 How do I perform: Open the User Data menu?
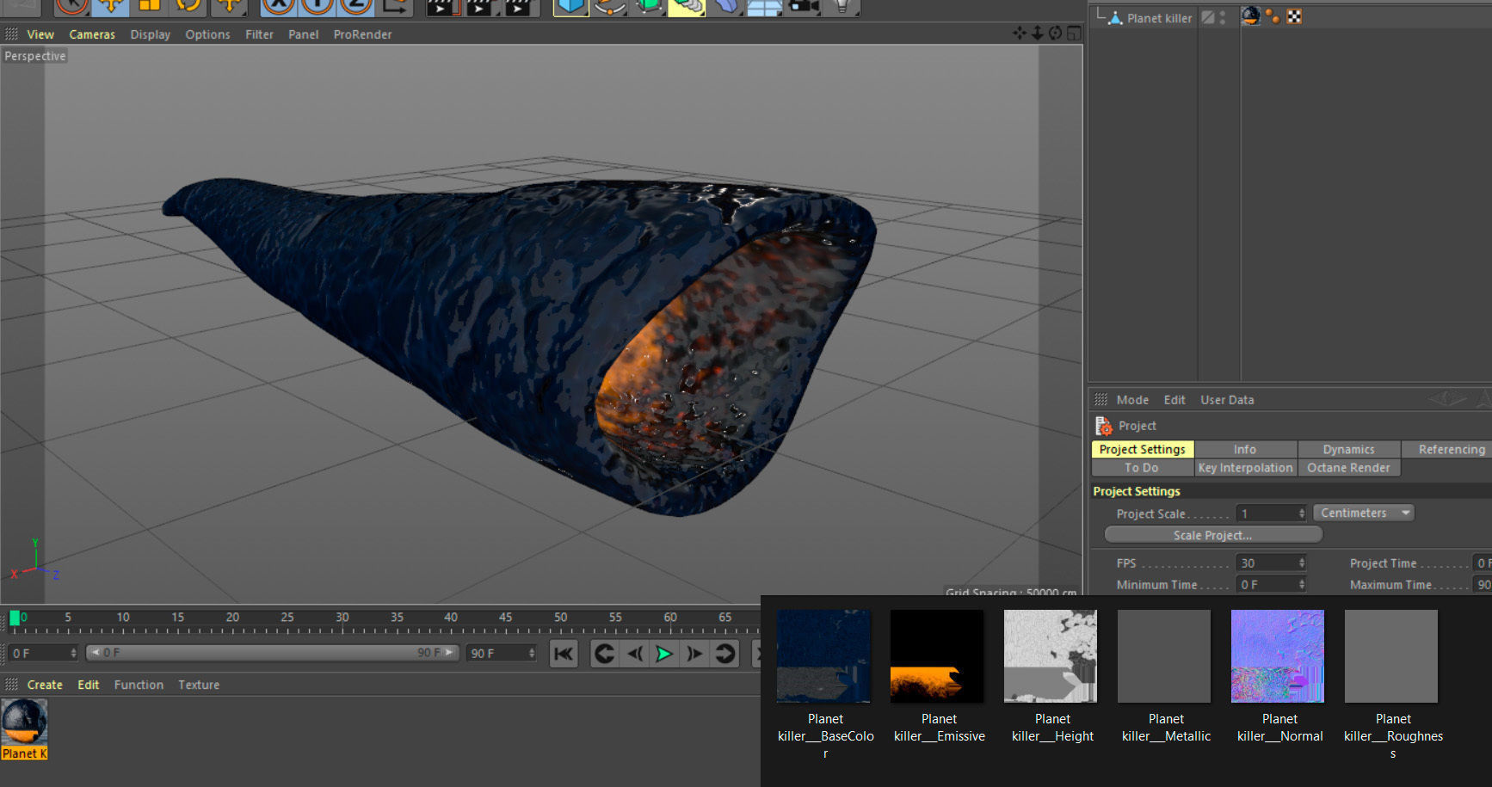pos(1227,400)
